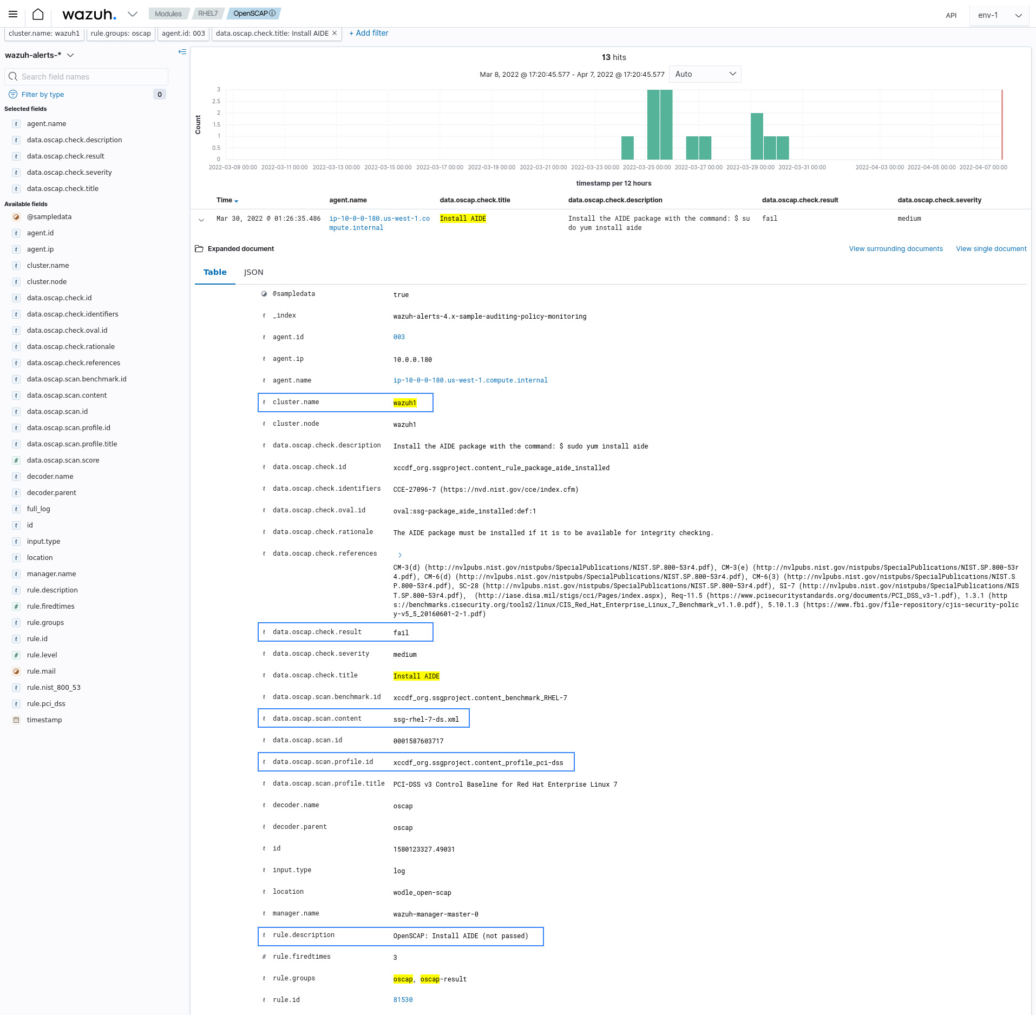Click type icon next to input.type field

pyautogui.click(x=16, y=542)
